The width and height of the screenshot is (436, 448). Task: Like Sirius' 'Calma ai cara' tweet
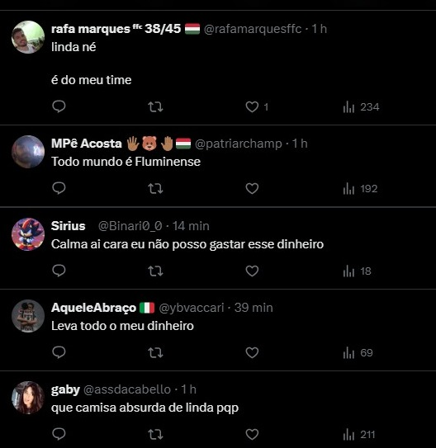(x=252, y=271)
